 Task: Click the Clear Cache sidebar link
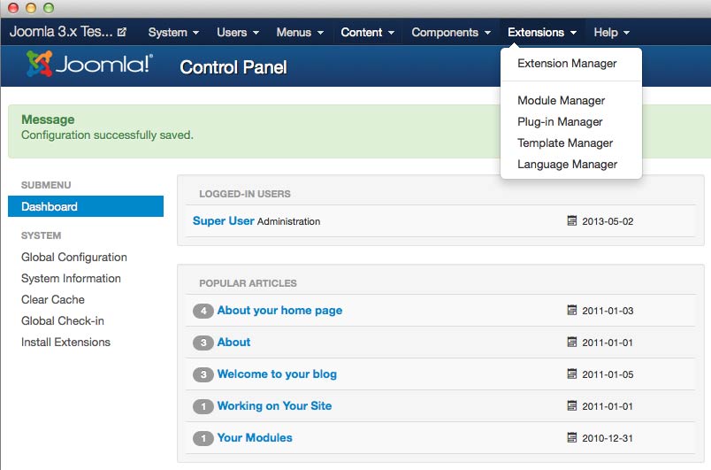tap(53, 300)
